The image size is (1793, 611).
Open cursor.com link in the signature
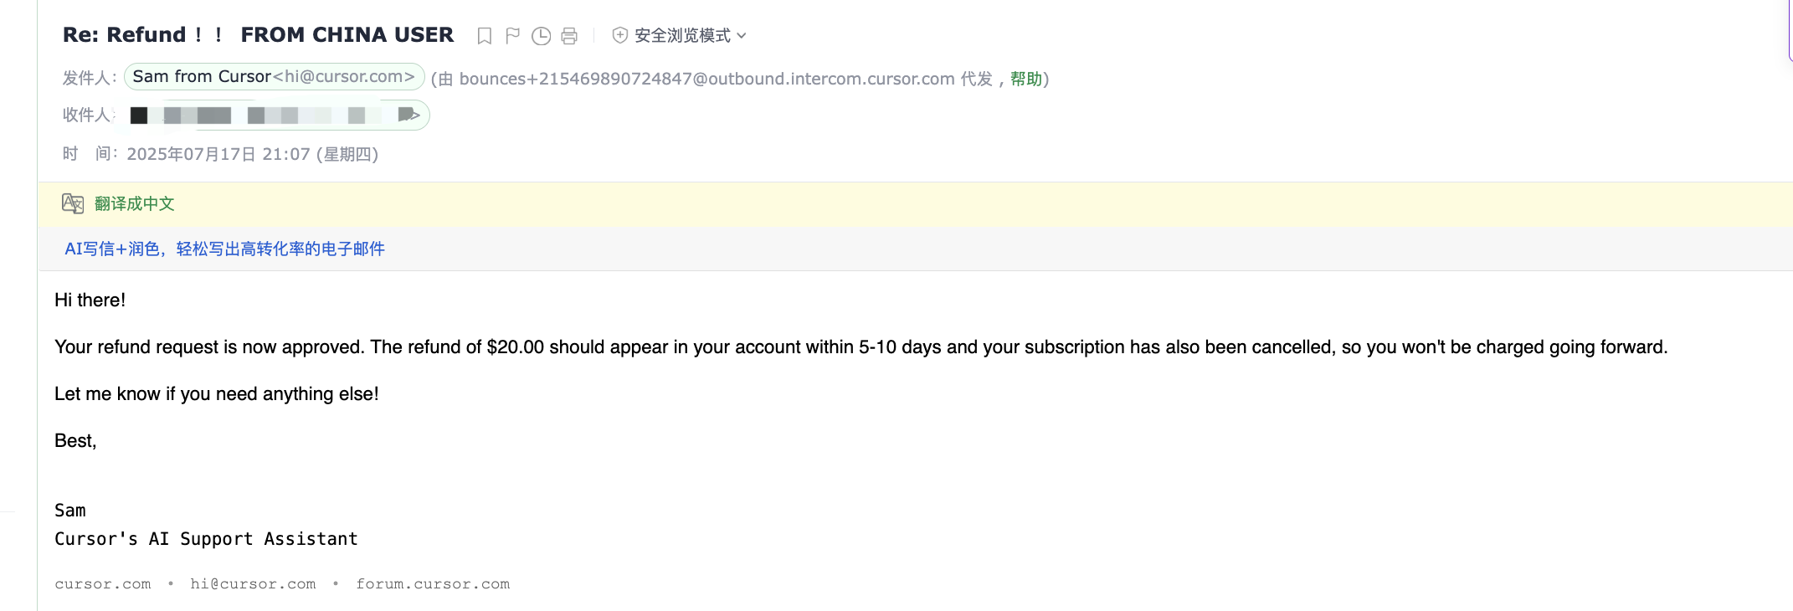(103, 584)
